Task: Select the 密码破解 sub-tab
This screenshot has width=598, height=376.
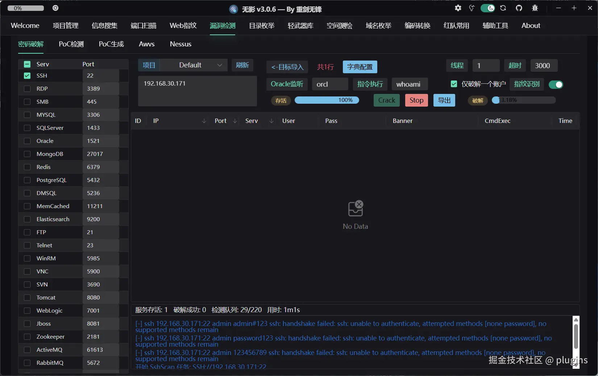Action: tap(31, 44)
